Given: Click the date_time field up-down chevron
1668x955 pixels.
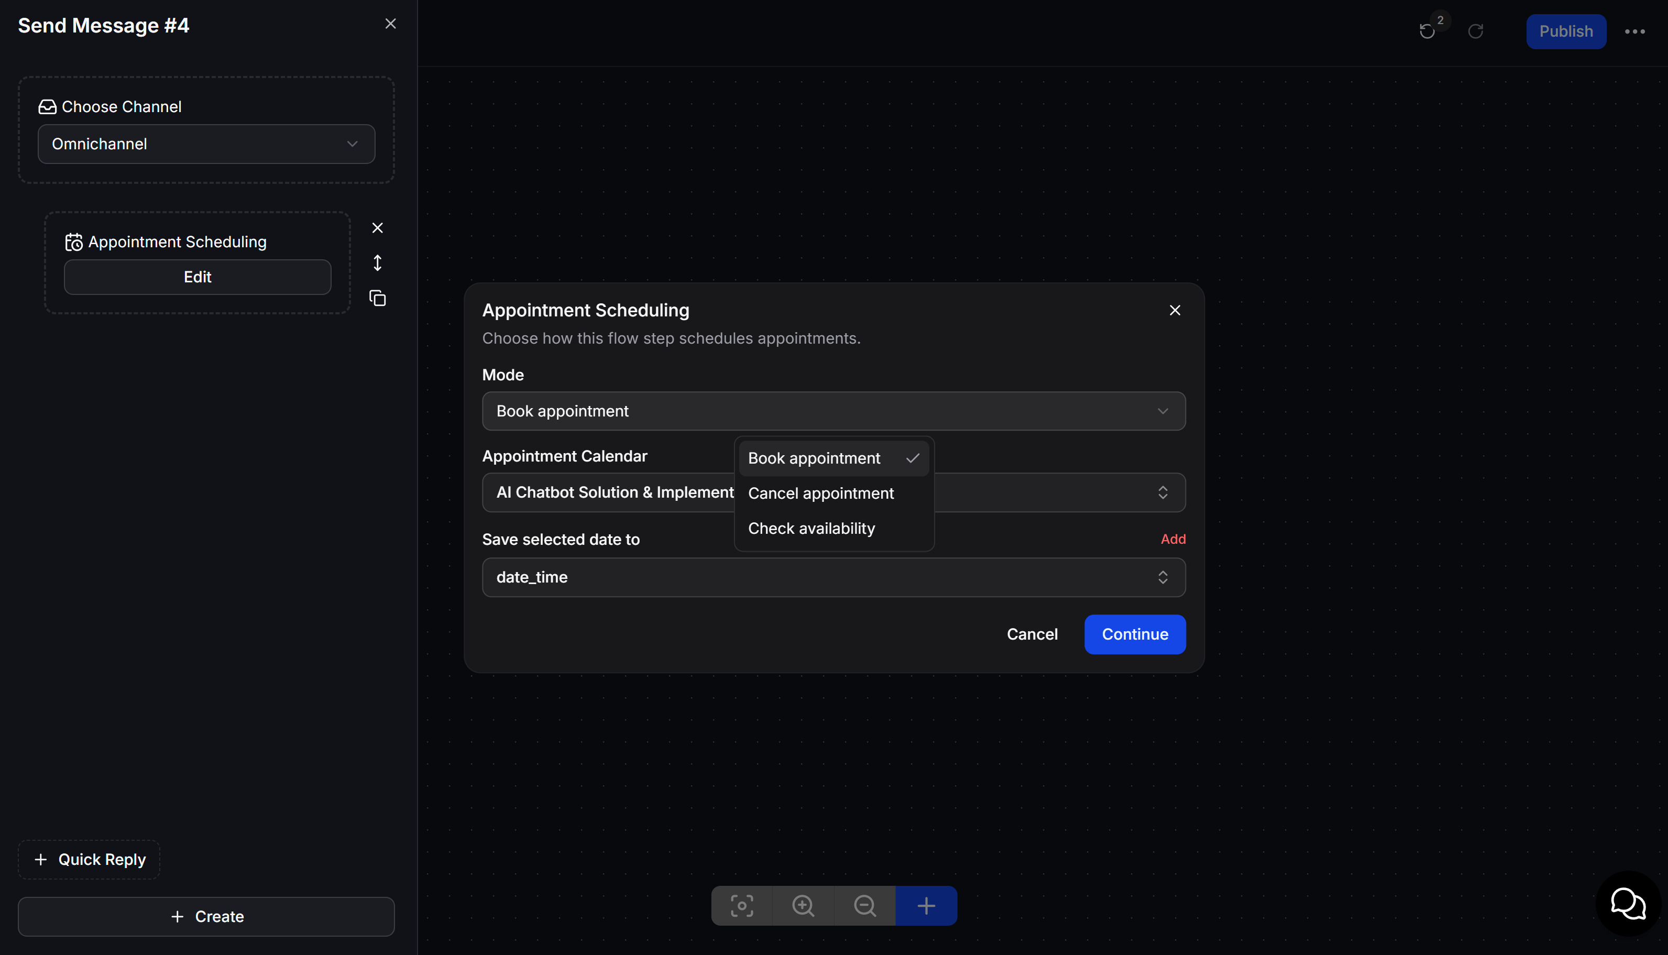Looking at the screenshot, I should click(x=1162, y=577).
